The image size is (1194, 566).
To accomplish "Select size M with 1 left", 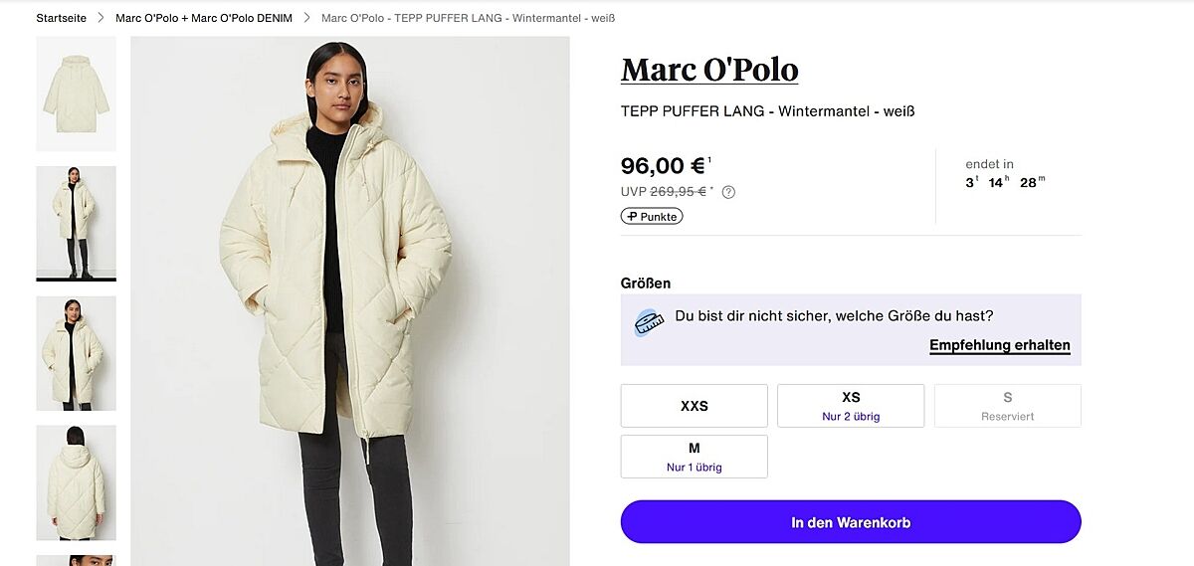I will click(x=694, y=457).
